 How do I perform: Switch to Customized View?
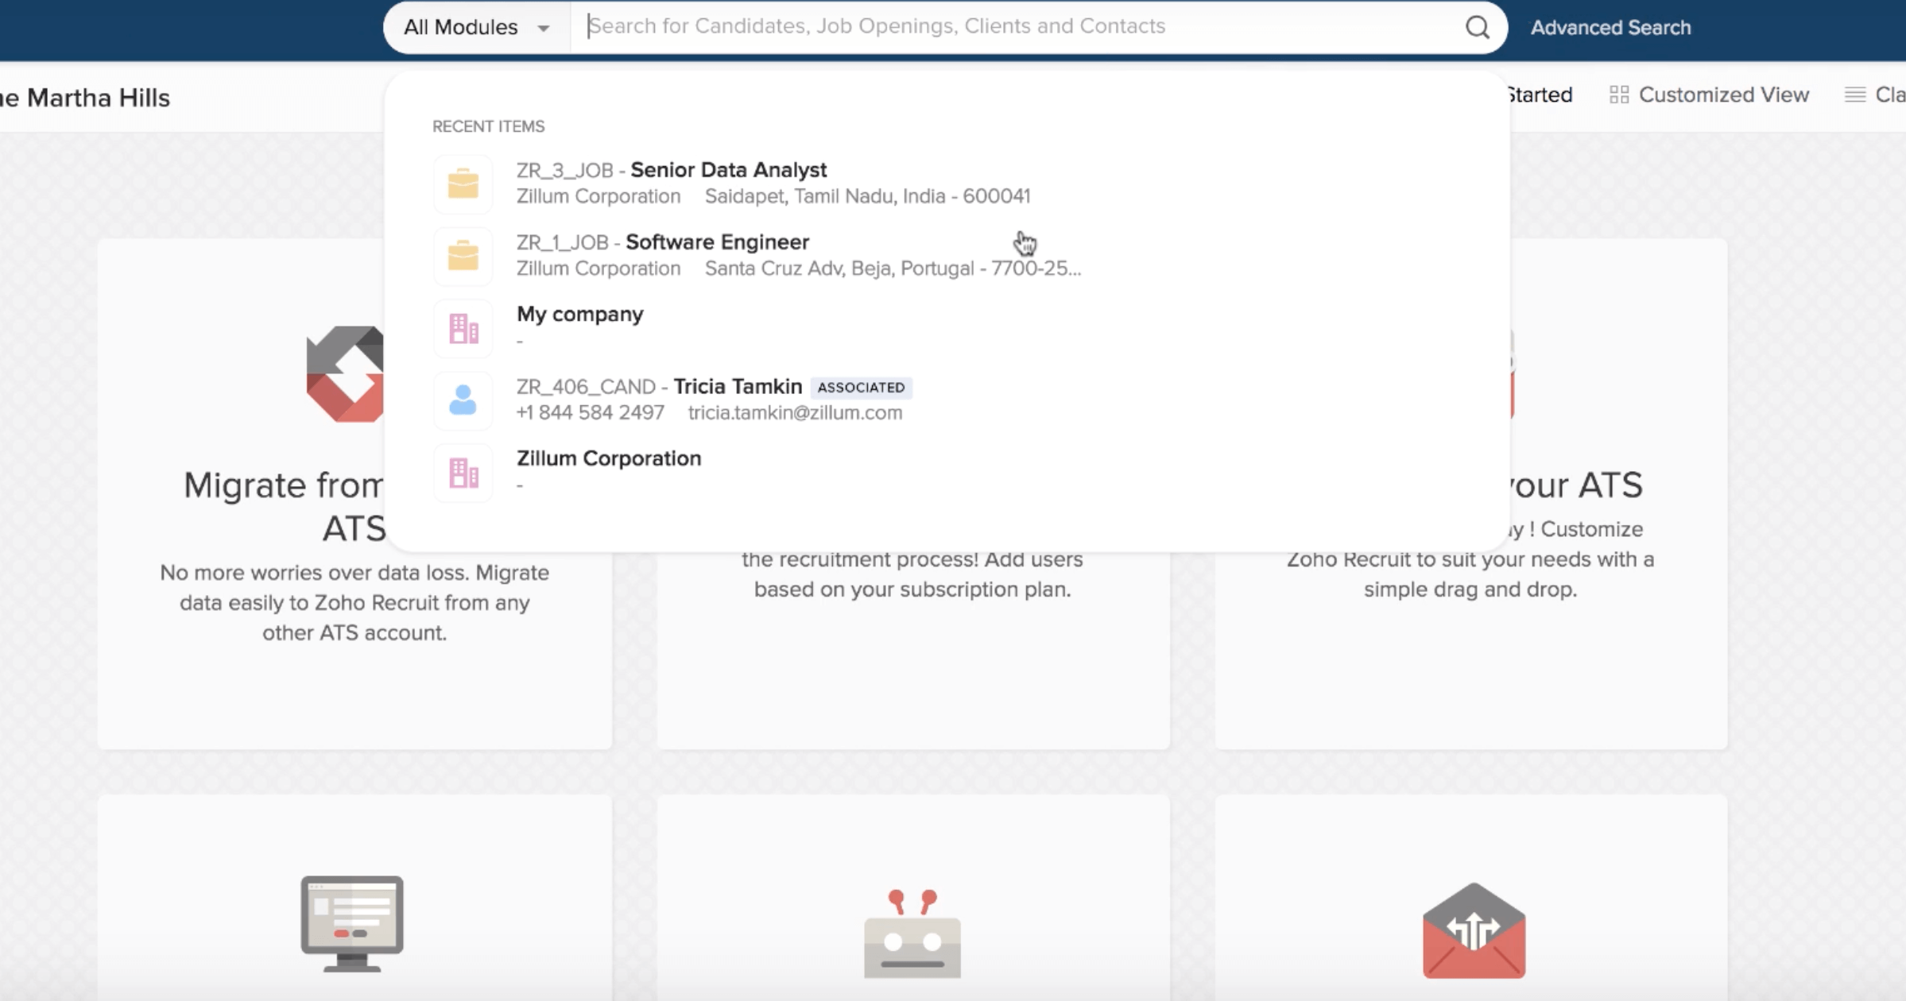click(x=1723, y=95)
